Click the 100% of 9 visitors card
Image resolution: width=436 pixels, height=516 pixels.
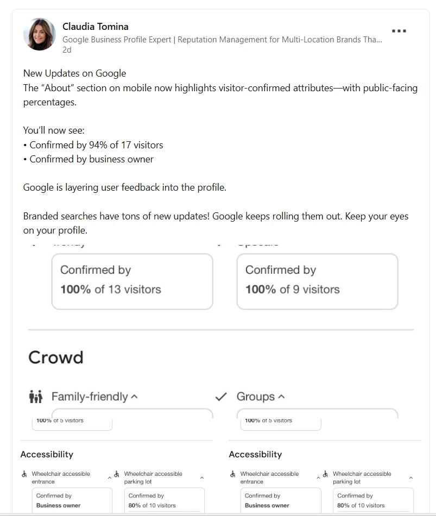(317, 281)
